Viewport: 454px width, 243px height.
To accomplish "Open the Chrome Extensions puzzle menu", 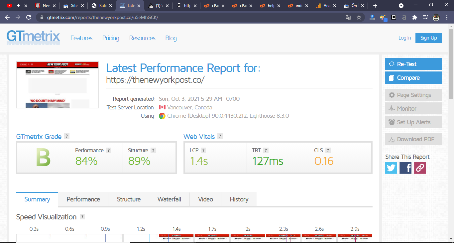I will [414, 17].
